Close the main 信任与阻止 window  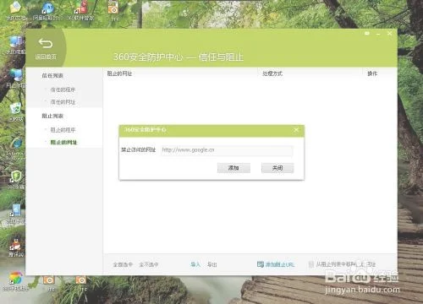pyautogui.click(x=389, y=33)
